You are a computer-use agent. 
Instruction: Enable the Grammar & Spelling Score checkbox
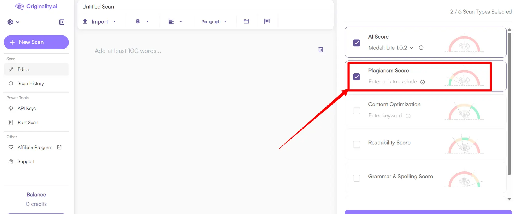357,178
